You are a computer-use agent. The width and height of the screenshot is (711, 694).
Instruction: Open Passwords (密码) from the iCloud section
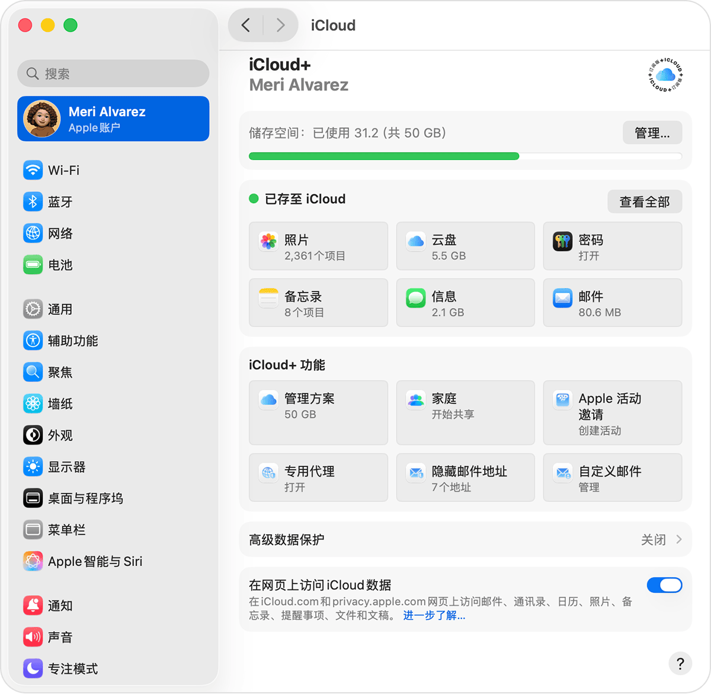pyautogui.click(x=612, y=246)
